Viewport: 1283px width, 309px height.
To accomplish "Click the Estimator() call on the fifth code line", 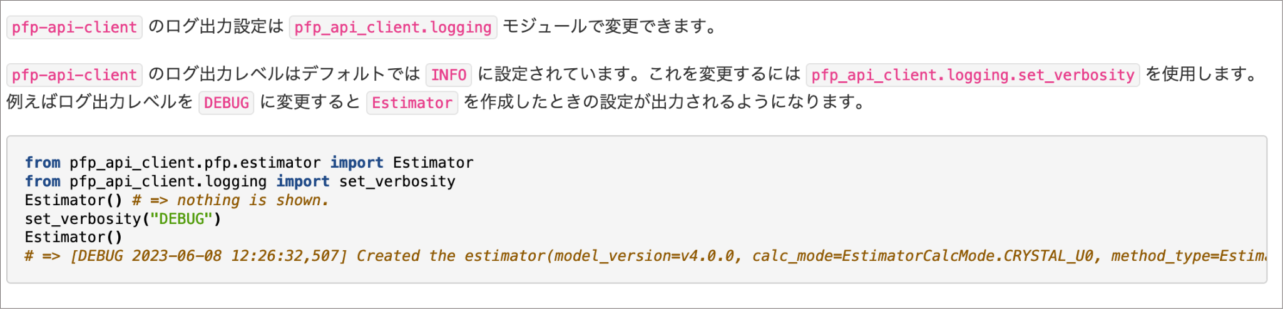I will click(x=73, y=238).
